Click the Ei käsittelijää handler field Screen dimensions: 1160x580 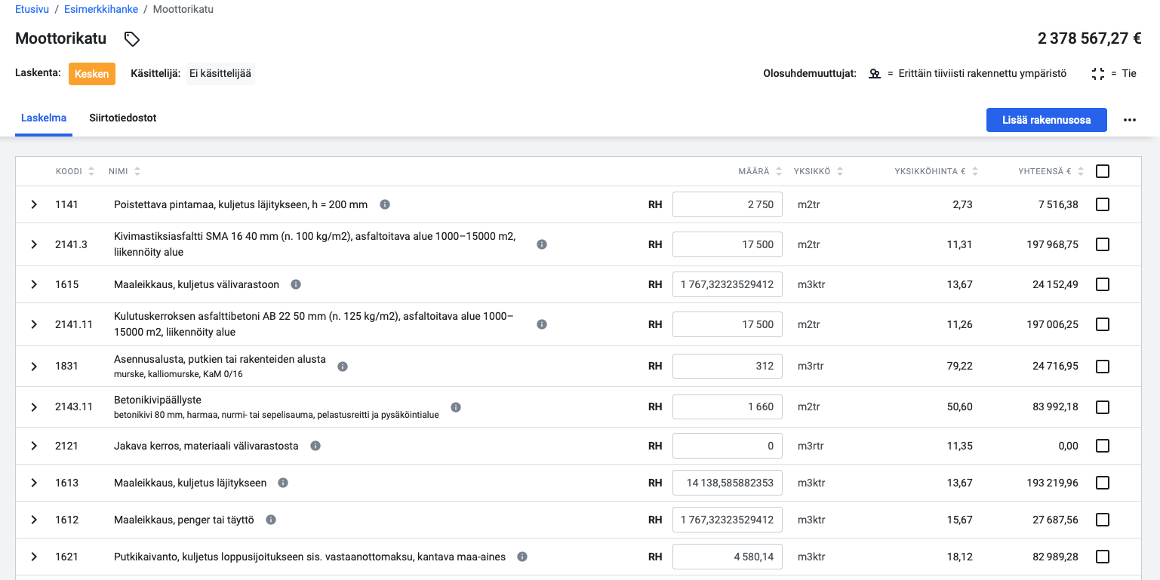click(x=220, y=74)
